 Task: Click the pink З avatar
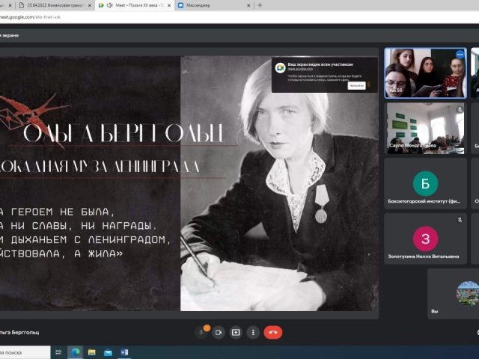(x=425, y=239)
